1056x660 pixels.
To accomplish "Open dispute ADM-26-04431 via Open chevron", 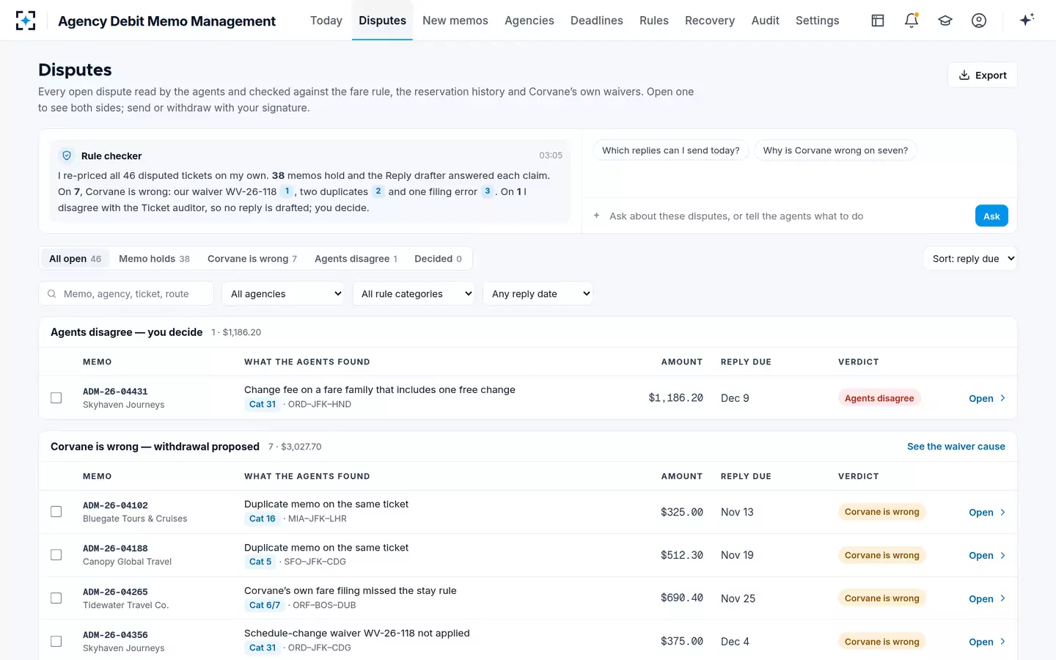I will click(x=987, y=398).
